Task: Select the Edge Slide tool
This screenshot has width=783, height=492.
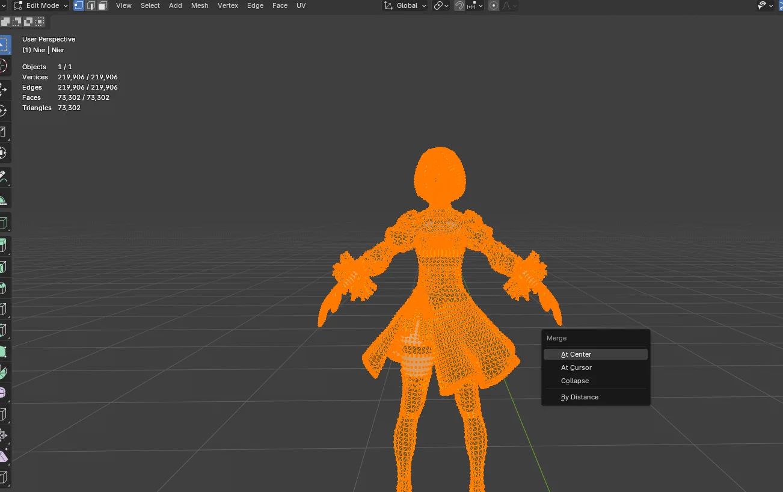Action: 4,414
